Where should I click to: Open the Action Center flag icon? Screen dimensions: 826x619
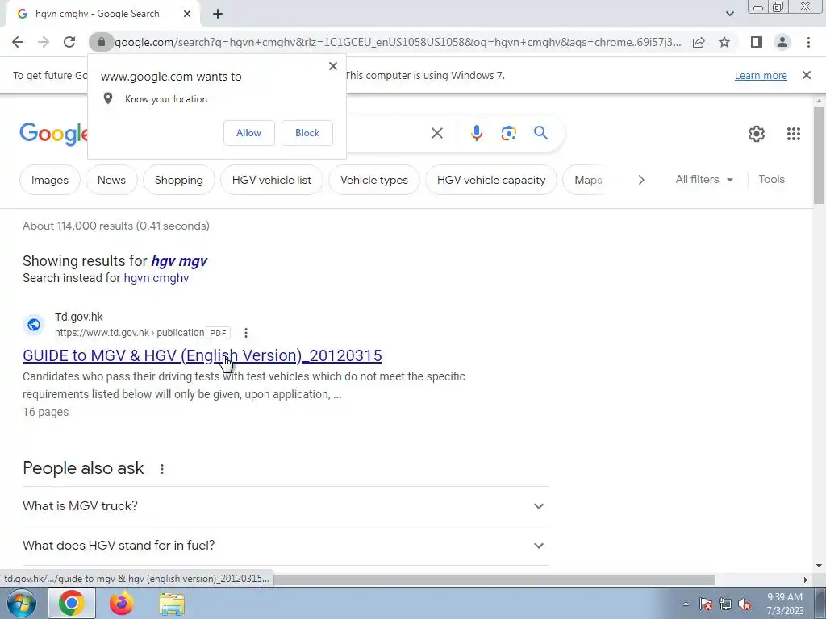coord(705,604)
